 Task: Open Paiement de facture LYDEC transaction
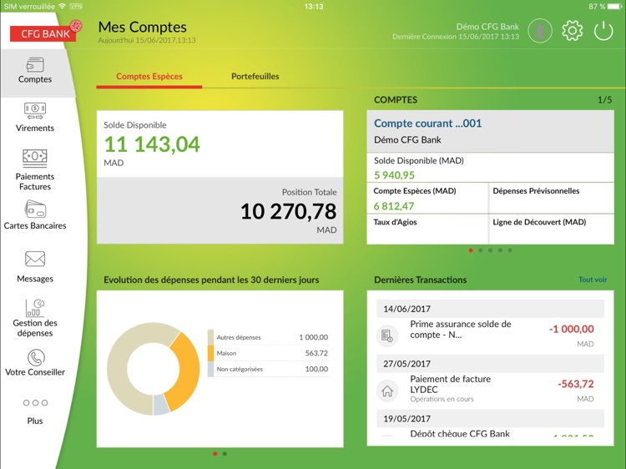click(490, 390)
